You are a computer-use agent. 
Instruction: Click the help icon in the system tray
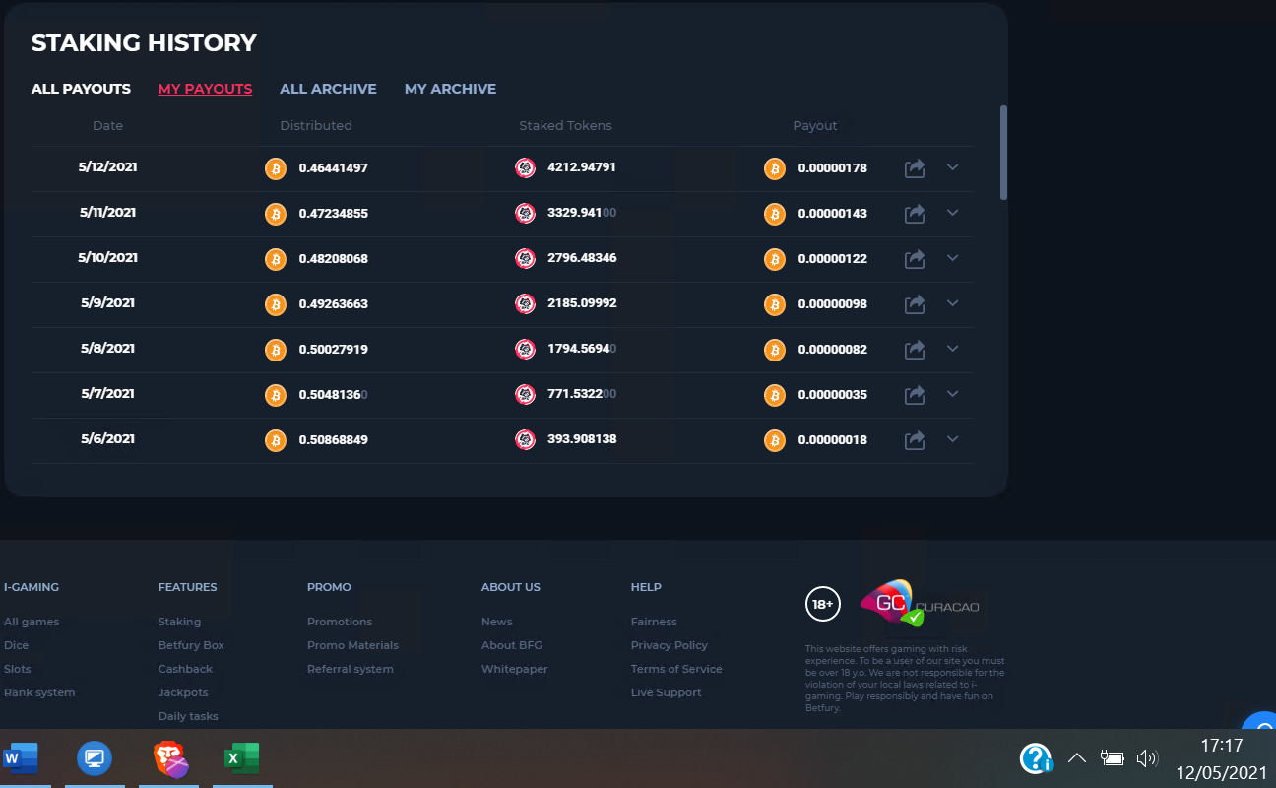click(x=1037, y=758)
